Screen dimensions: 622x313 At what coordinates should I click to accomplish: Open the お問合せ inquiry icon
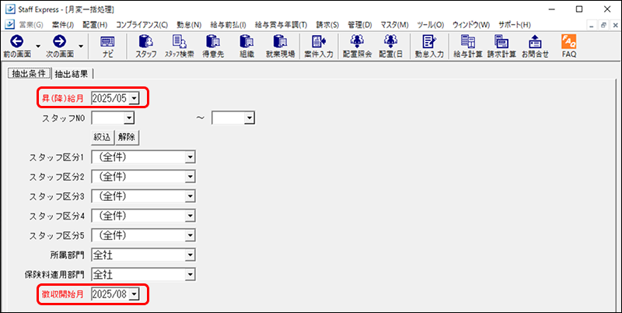click(x=535, y=41)
